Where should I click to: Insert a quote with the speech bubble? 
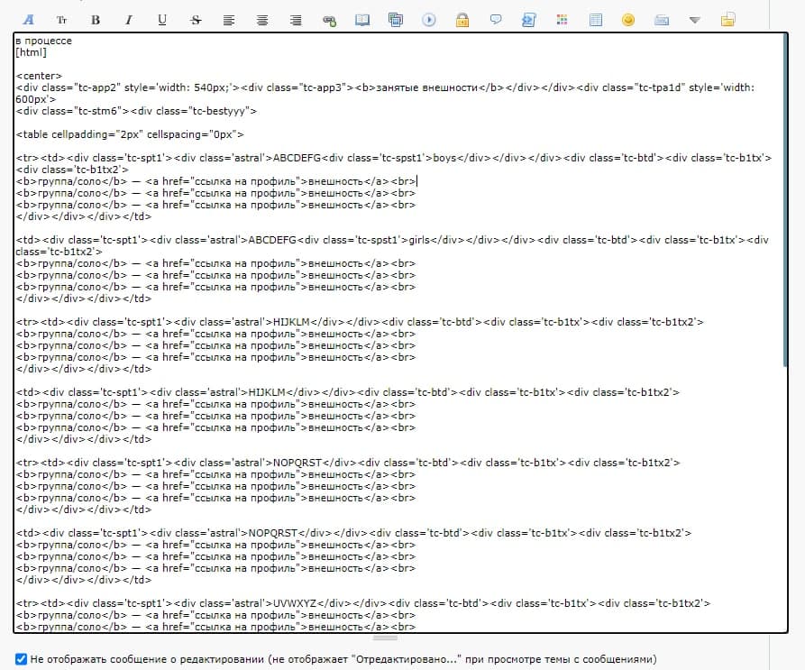(496, 19)
